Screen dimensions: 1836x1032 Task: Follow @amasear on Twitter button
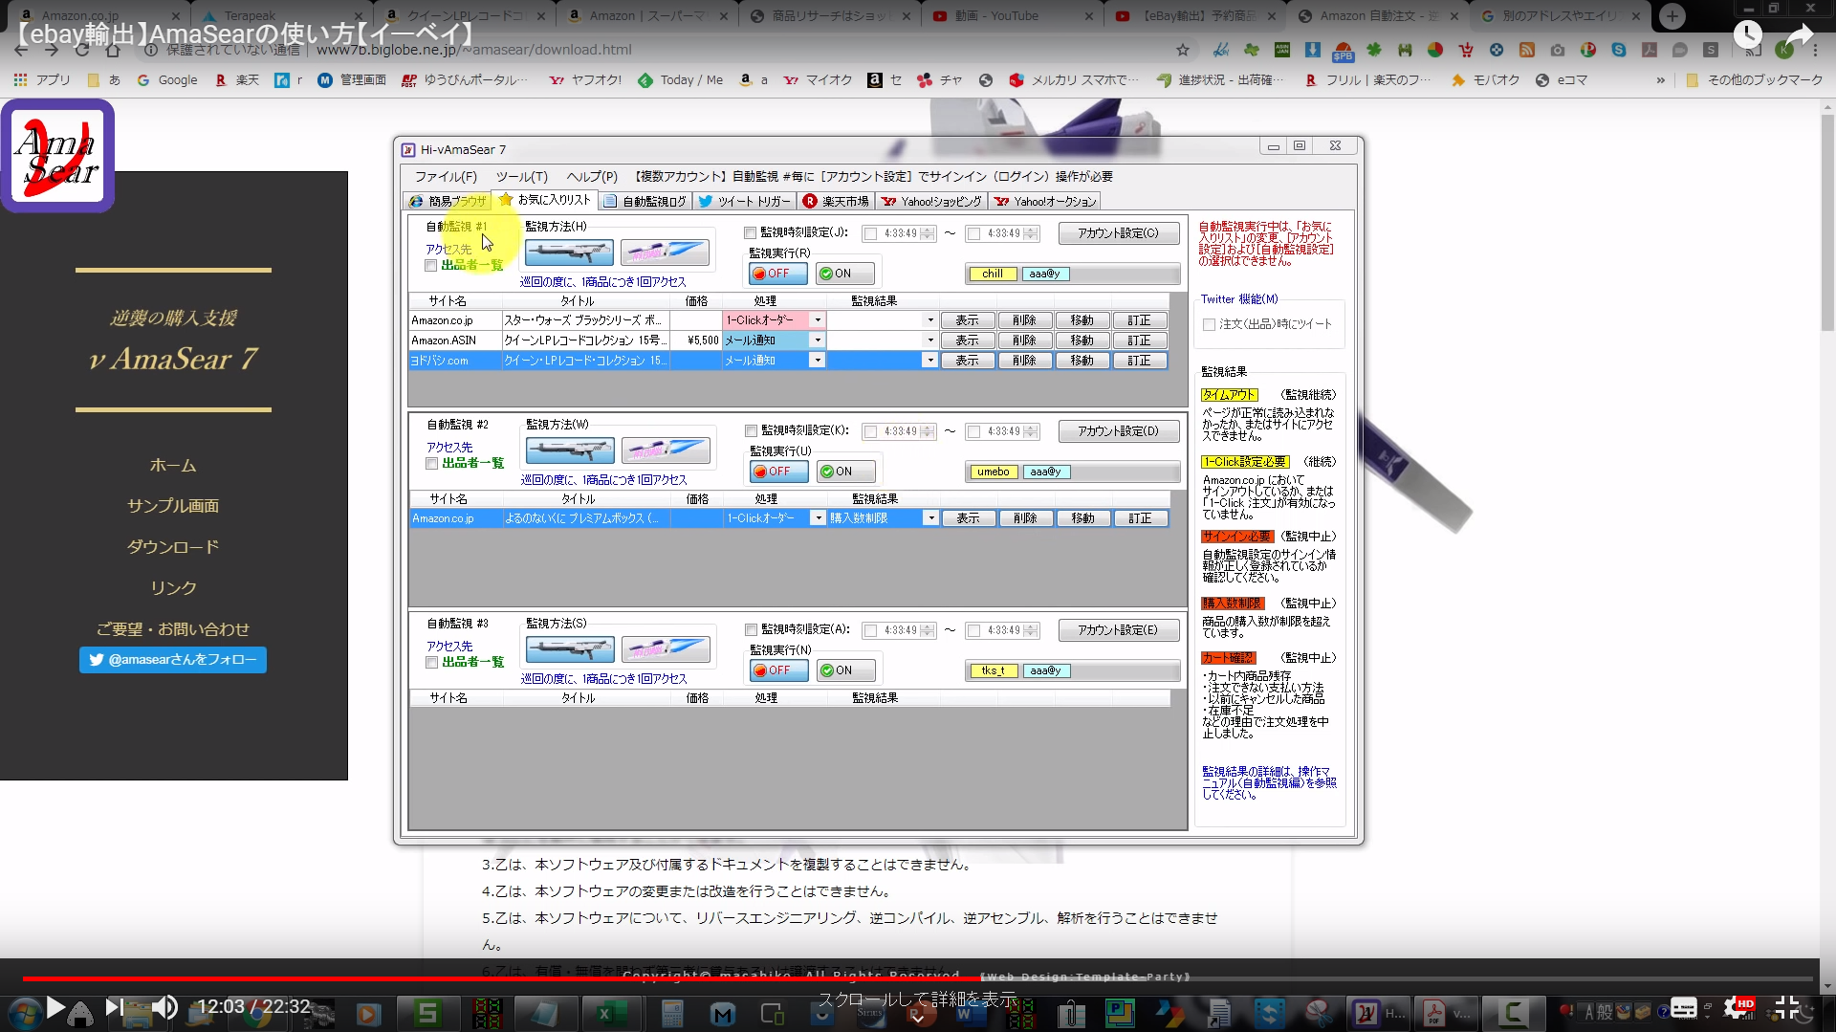(x=173, y=660)
